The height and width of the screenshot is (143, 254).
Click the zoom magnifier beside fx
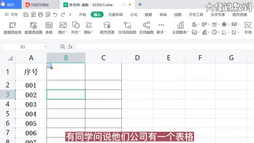(63, 47)
